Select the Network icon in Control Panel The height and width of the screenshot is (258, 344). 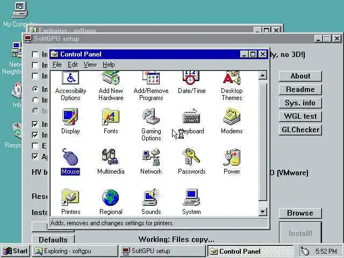coord(151,157)
